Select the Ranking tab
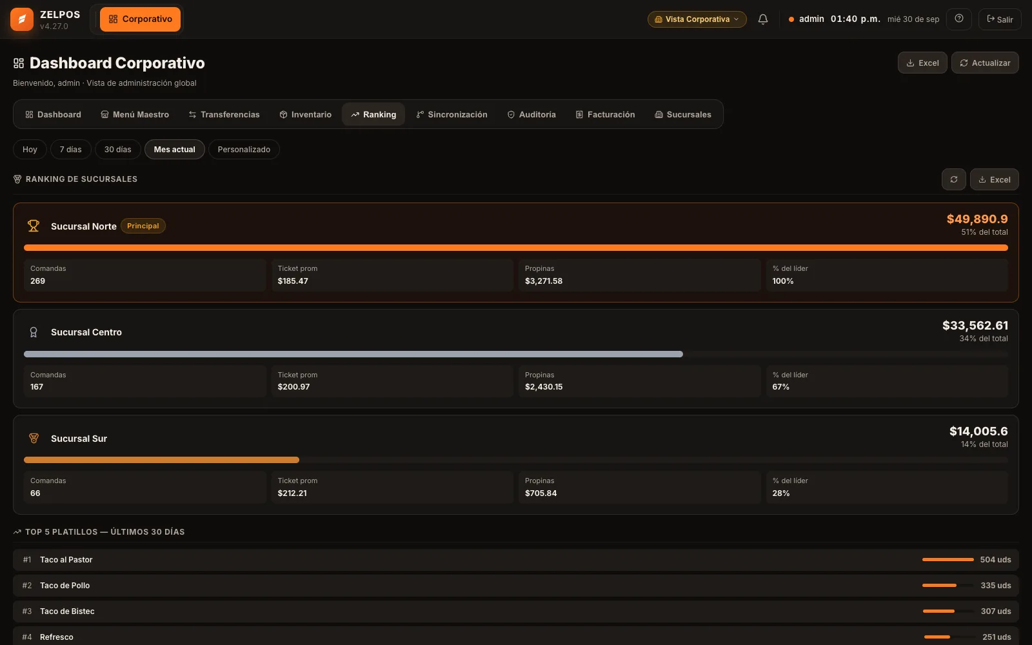The width and height of the screenshot is (1032, 645). coord(373,114)
